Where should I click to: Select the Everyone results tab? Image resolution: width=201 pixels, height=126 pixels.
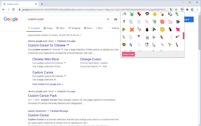34,28
